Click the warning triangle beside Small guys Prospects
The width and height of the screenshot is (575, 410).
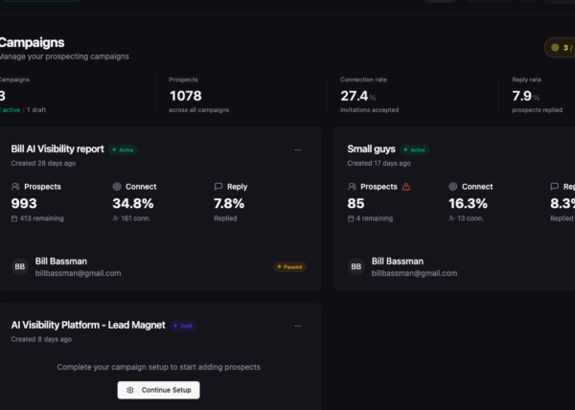click(x=406, y=187)
